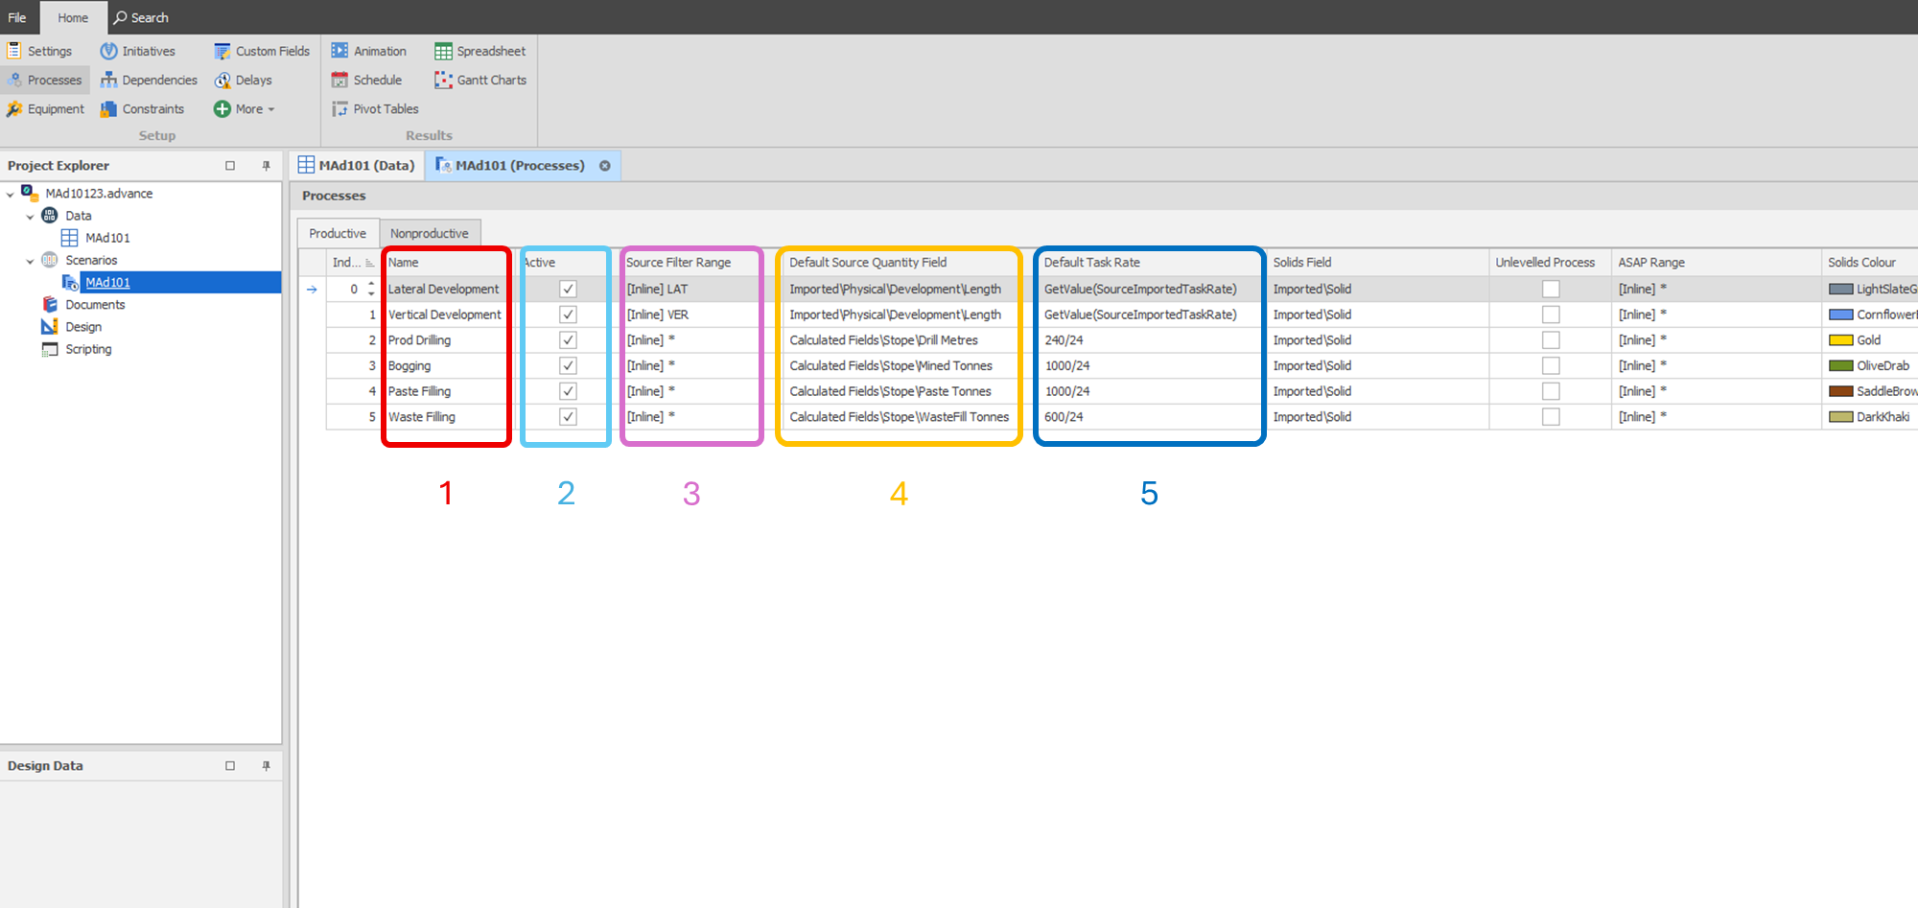Viewport: 1918px width, 908px height.
Task: Click the Gold solids colour swatch
Action: [1840, 340]
